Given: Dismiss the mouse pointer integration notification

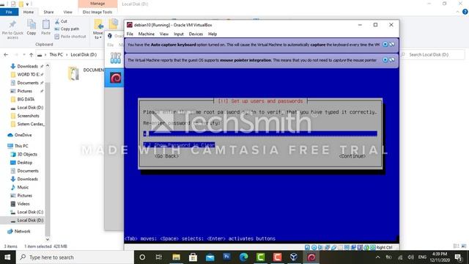Looking at the screenshot, I should [385, 60].
